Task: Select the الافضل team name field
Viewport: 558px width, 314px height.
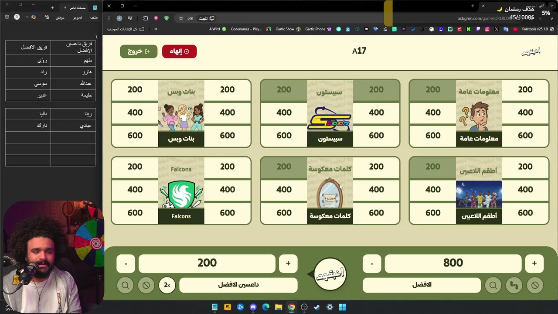Action: click(422, 285)
